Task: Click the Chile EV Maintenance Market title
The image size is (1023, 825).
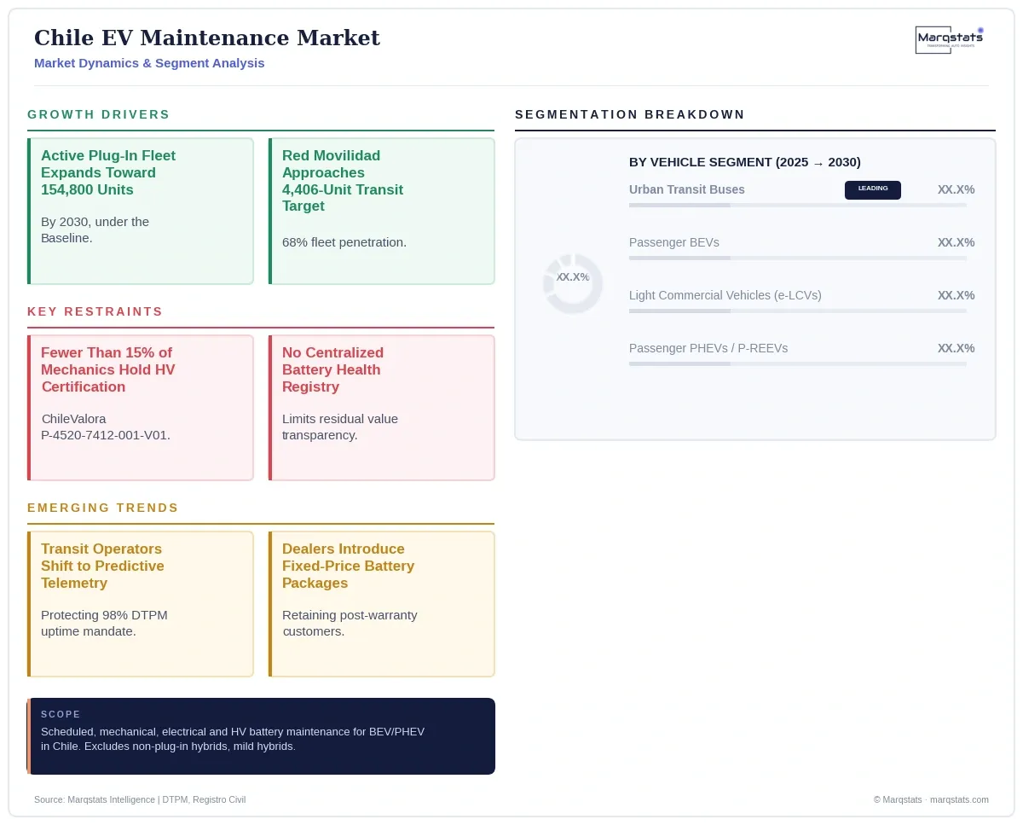Action: coord(207,38)
